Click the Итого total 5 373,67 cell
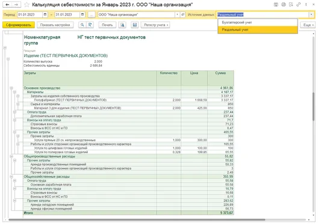Viewport: 318px width, 224px height. click(220, 213)
